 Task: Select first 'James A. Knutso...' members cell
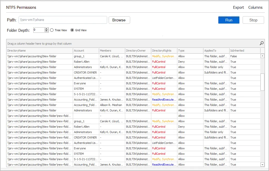click(112, 100)
